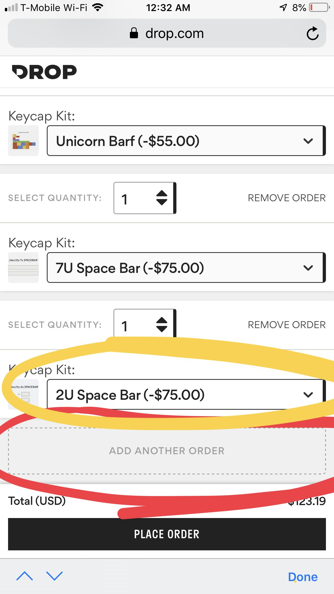The image size is (334, 594).
Task: Reload the drop.com page
Action: [x=312, y=33]
